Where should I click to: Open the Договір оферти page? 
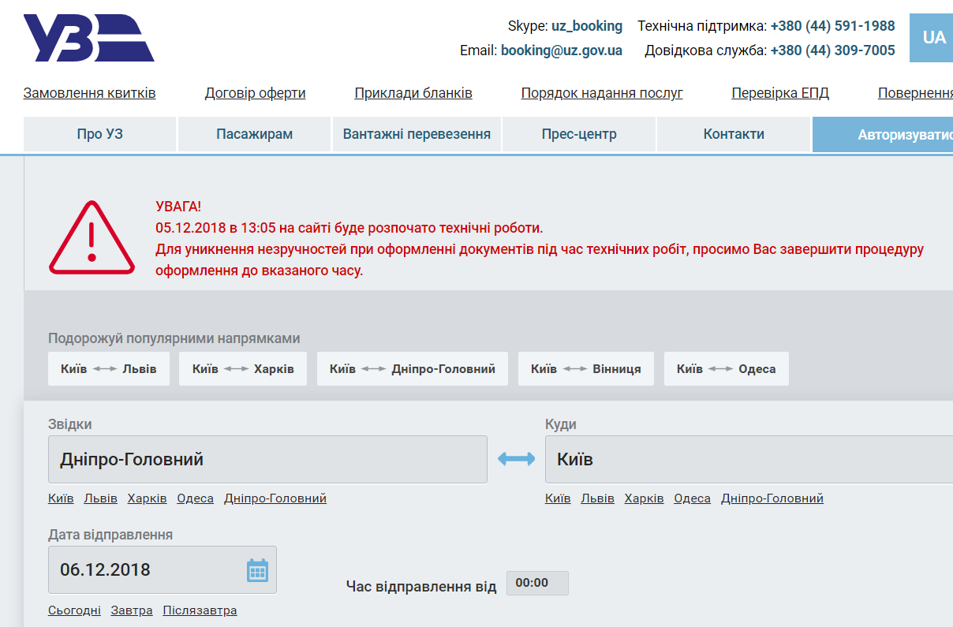pyautogui.click(x=254, y=92)
